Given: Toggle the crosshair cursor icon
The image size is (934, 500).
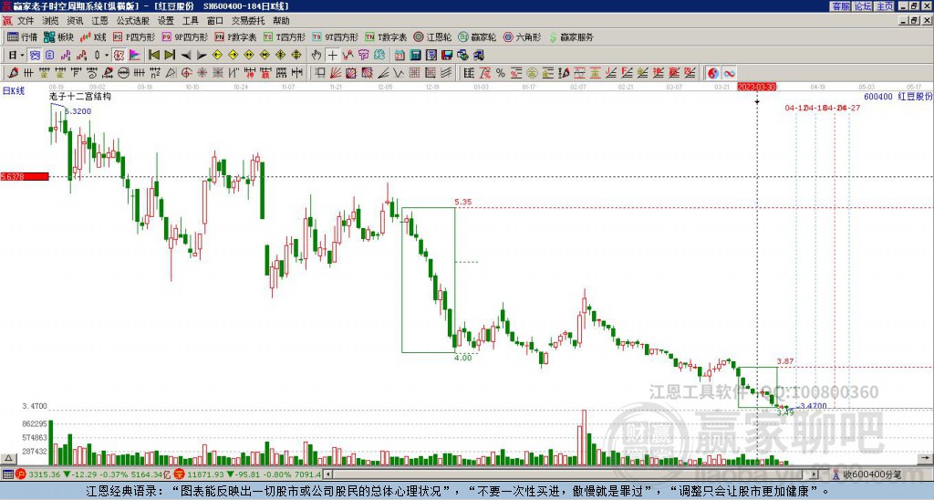Looking at the screenshot, I should pos(332,56).
